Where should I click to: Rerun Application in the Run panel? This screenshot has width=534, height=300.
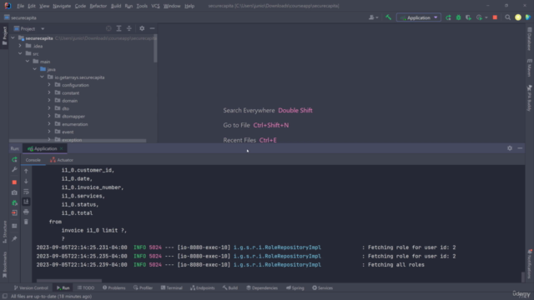point(14,159)
